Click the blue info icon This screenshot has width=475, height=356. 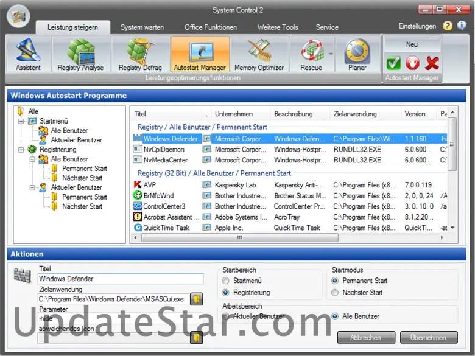[462, 26]
